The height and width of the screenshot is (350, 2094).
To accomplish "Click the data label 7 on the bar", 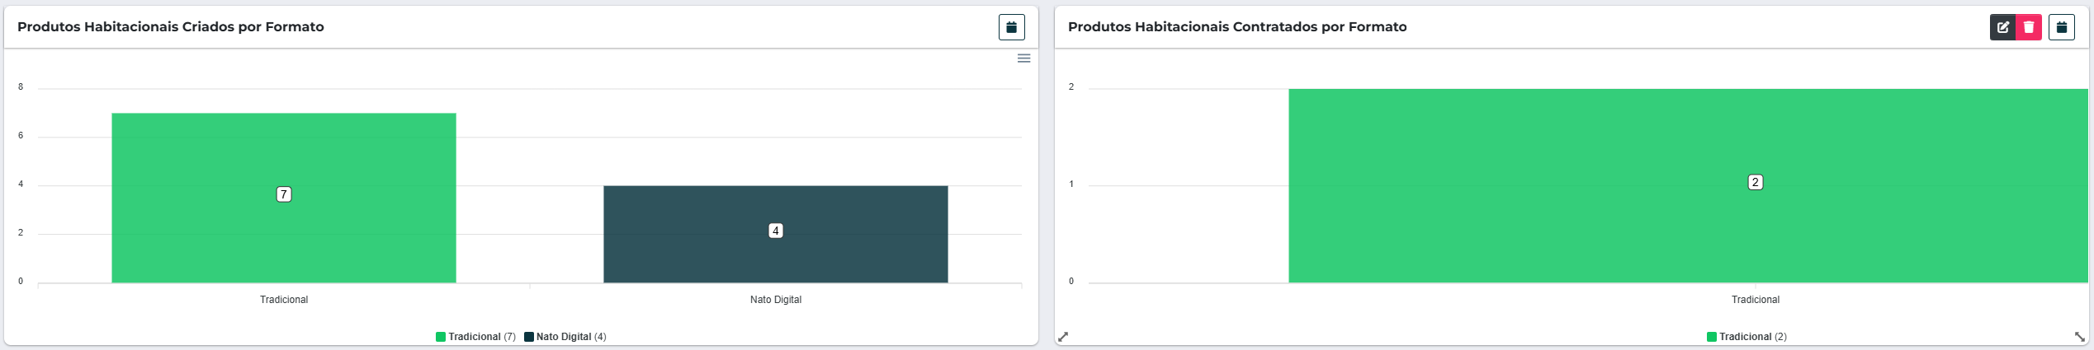I will click(283, 194).
